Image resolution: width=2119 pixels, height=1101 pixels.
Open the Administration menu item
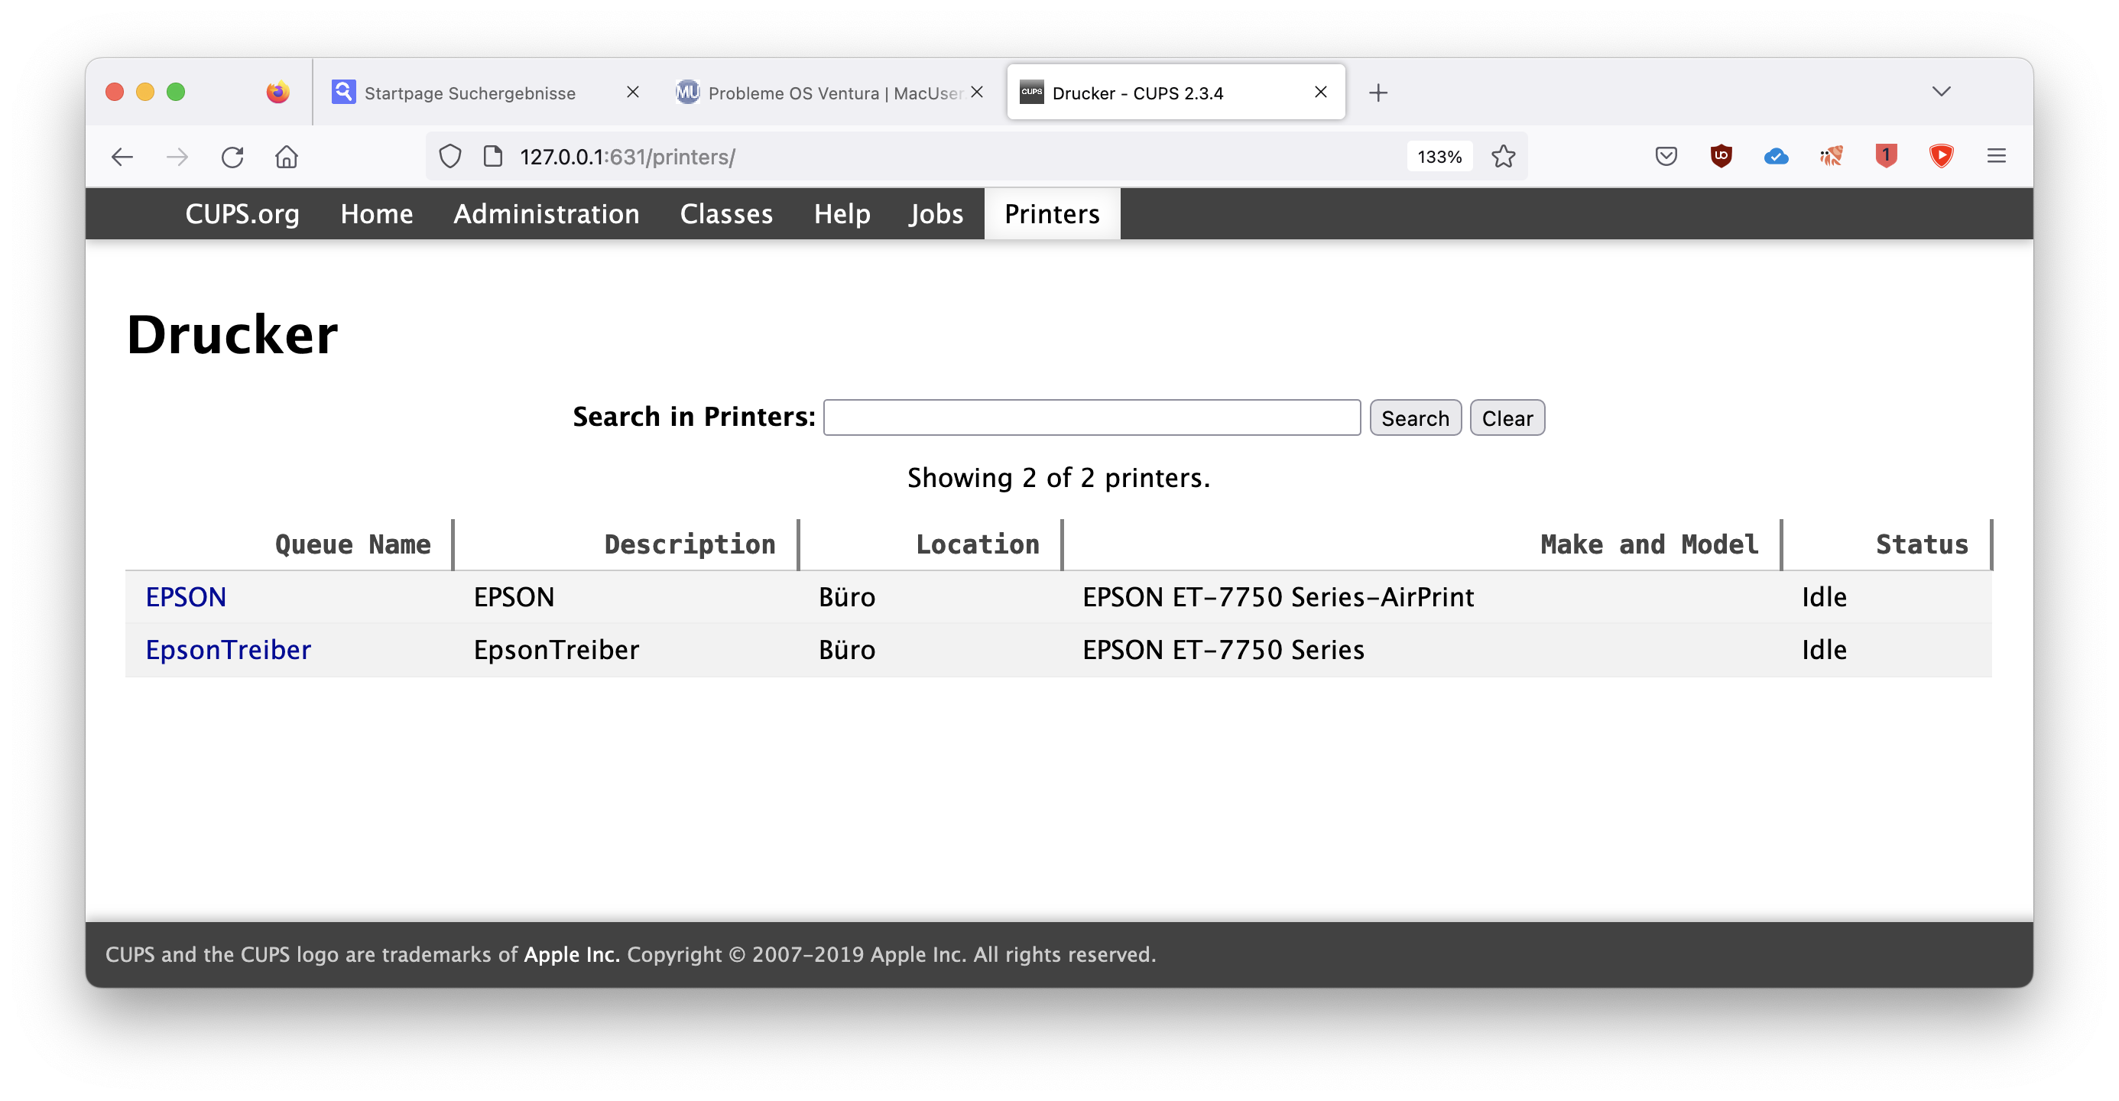(547, 214)
